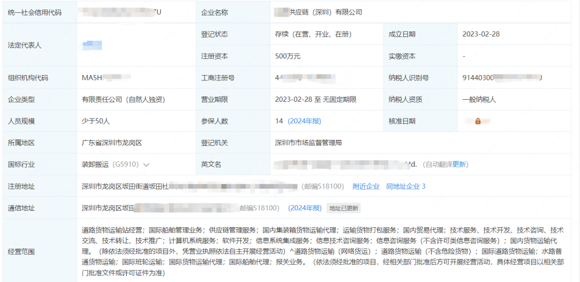Click the 登记状态 label cell

pos(233,34)
